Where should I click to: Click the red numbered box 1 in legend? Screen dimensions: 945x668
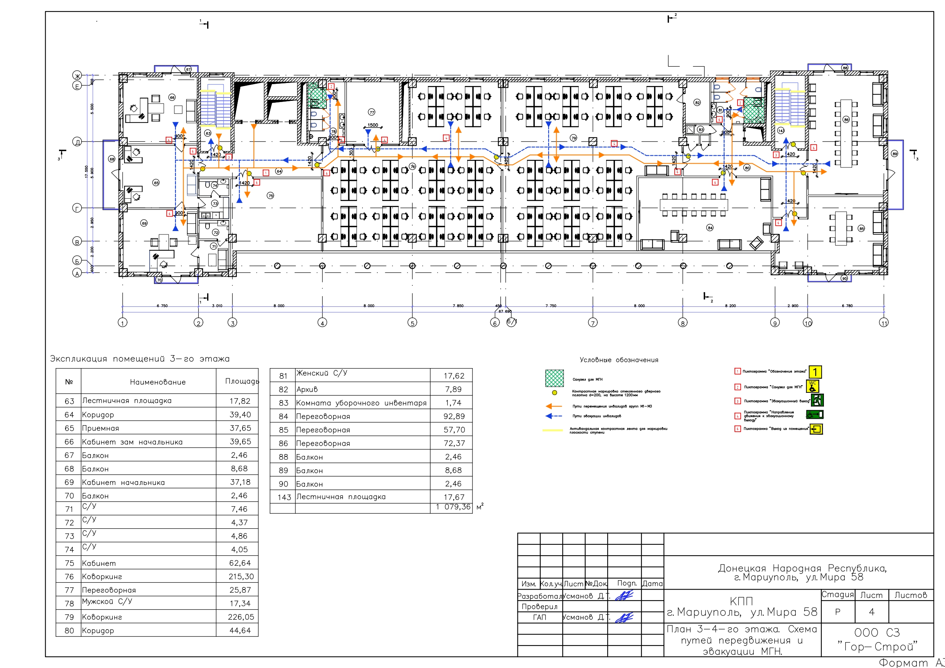[737, 371]
